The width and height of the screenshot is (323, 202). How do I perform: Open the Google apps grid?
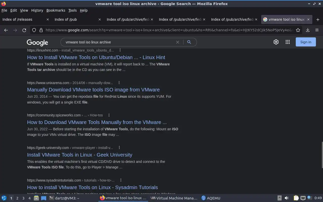[x=288, y=42]
